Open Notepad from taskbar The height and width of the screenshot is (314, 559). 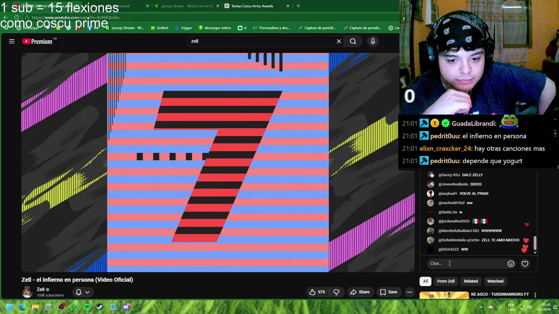pos(113,307)
